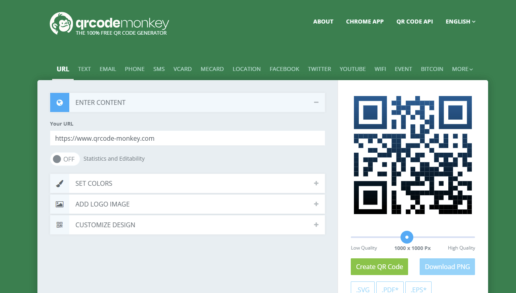Click the QR grid icon for Customize Design
The image size is (516, 293).
pyautogui.click(x=60, y=225)
